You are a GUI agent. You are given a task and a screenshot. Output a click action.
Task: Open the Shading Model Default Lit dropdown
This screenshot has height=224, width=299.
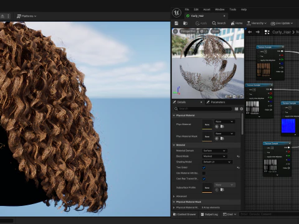(217, 162)
